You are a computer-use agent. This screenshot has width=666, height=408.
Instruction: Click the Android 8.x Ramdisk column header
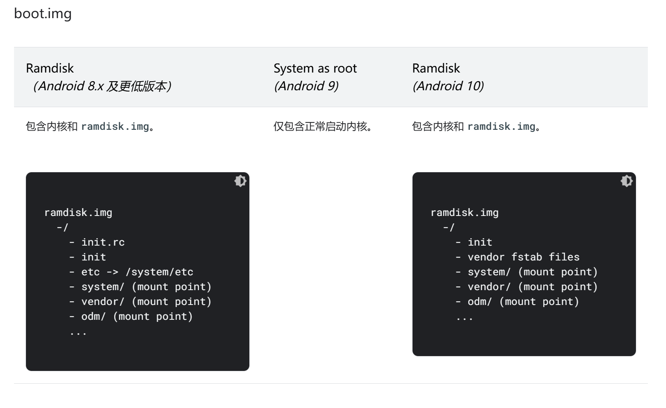pyautogui.click(x=98, y=77)
